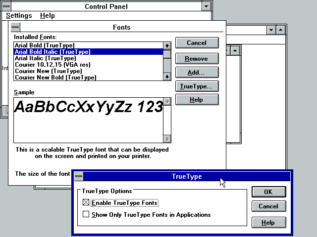Click the Sample box scroll-down arrow
Image resolution: width=317 pixels, height=237 pixels.
(167, 139)
